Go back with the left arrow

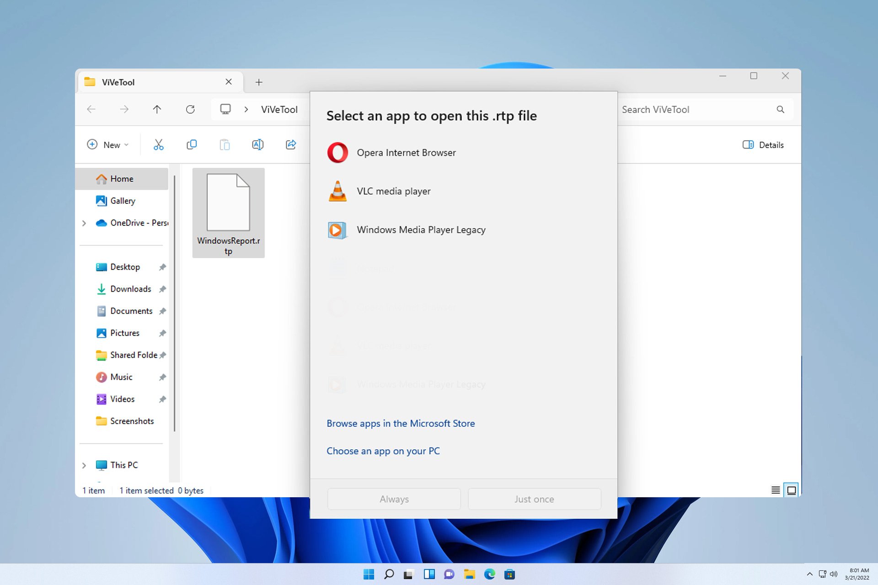tap(91, 109)
